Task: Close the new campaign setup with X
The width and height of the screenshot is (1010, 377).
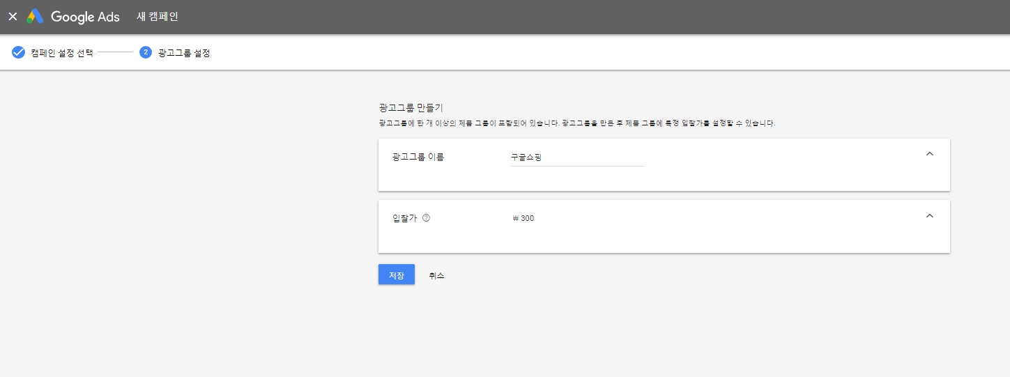Action: 13,17
